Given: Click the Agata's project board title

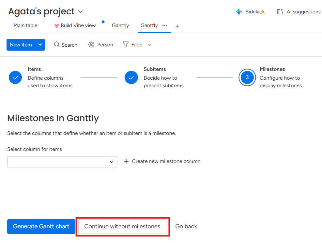Looking at the screenshot, I should pyautogui.click(x=41, y=11).
